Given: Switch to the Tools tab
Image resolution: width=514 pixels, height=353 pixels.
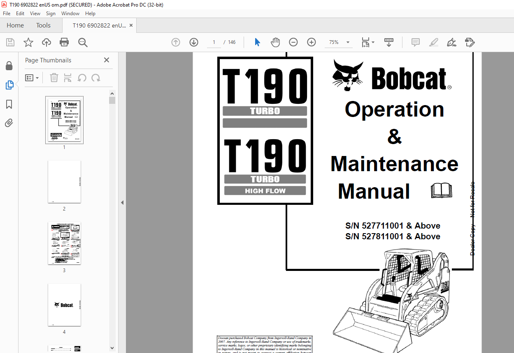Looking at the screenshot, I should pyautogui.click(x=43, y=25).
